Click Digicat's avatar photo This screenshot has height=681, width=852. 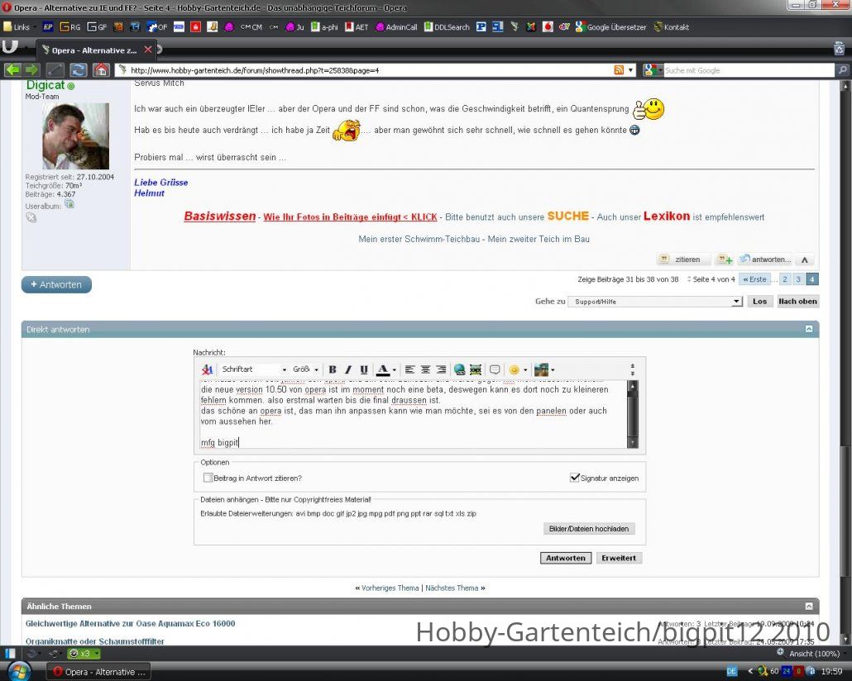point(75,136)
